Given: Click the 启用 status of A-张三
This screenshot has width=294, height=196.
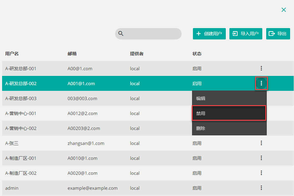Looking at the screenshot, I should coord(197,143).
